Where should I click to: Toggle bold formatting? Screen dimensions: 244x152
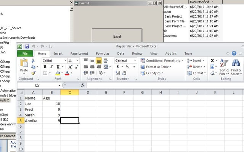(45, 67)
